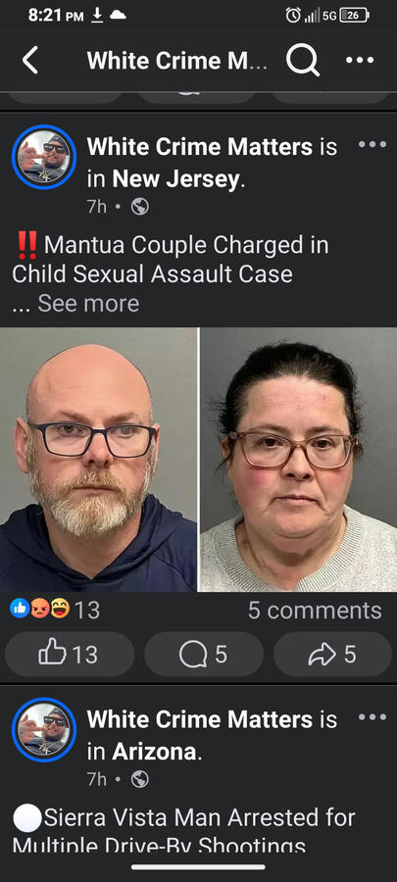397x882 pixels.
Task: Open profile picture on New Jersey post
Action: tap(44, 157)
